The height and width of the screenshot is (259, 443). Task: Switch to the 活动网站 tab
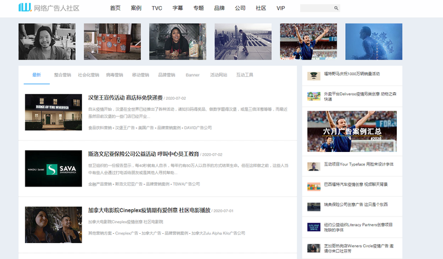click(218, 75)
